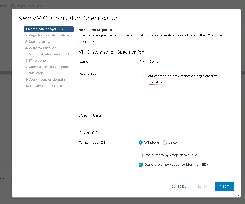Click the Target guest OS label
This screenshot has height=204, width=245.
[x=92, y=143]
